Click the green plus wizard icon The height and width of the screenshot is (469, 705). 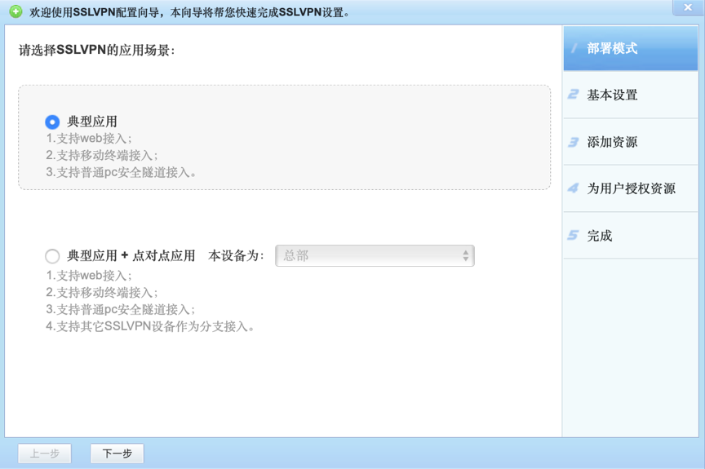pyautogui.click(x=16, y=11)
